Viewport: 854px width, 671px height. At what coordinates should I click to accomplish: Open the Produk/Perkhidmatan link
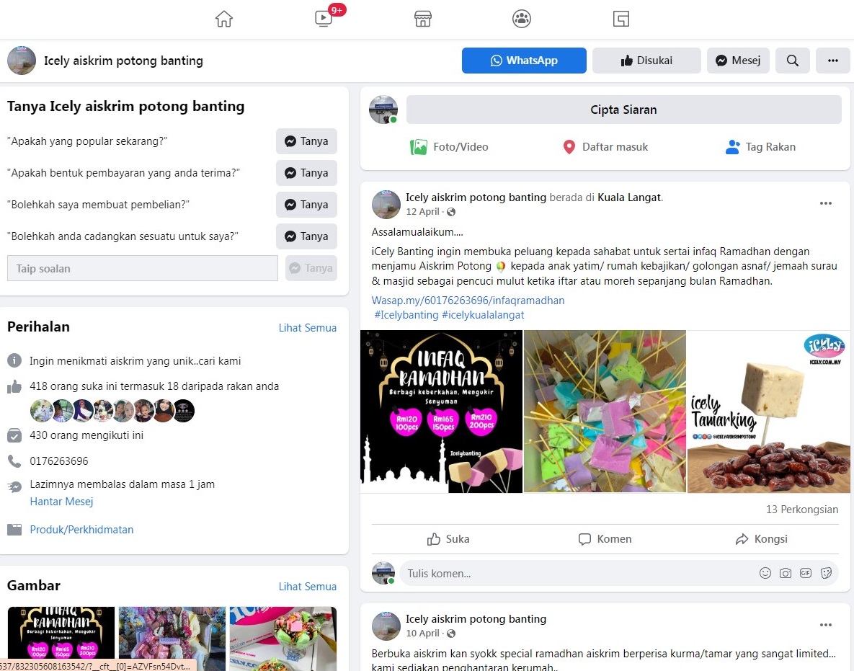click(81, 530)
